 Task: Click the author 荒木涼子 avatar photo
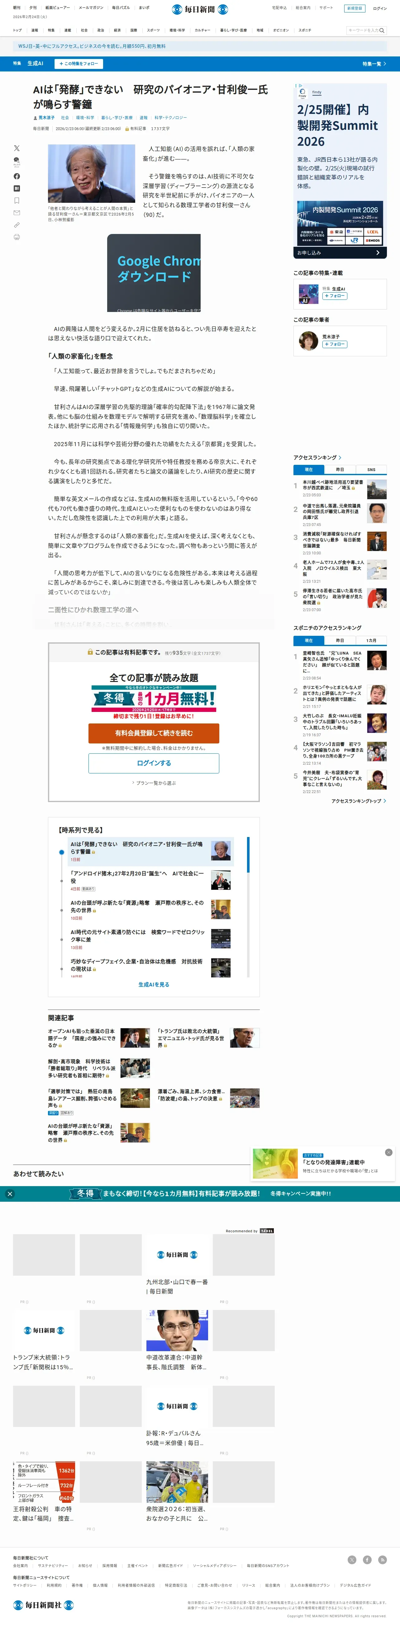[x=308, y=341]
